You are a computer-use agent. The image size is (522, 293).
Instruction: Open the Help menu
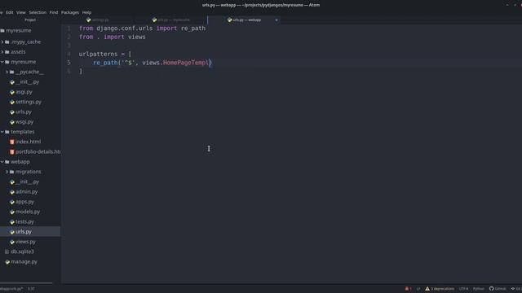coord(86,12)
